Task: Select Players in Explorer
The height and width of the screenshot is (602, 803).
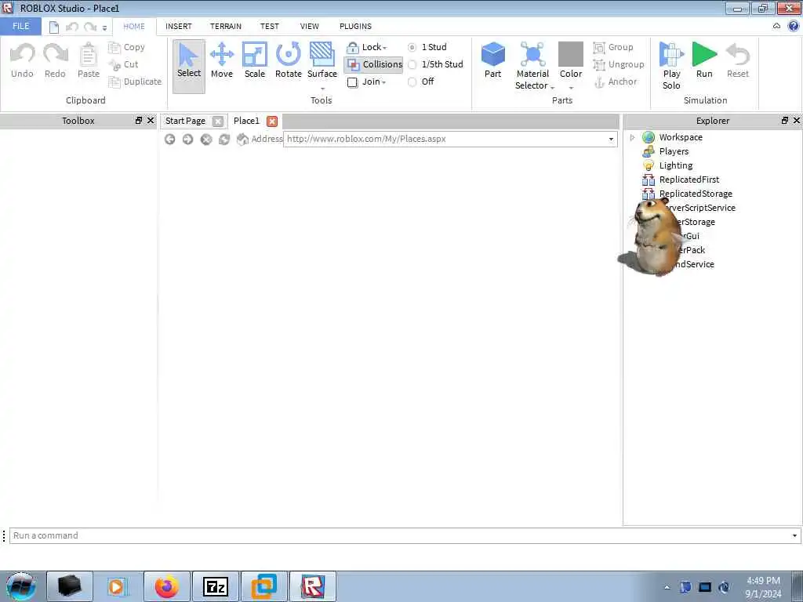Action: click(674, 151)
